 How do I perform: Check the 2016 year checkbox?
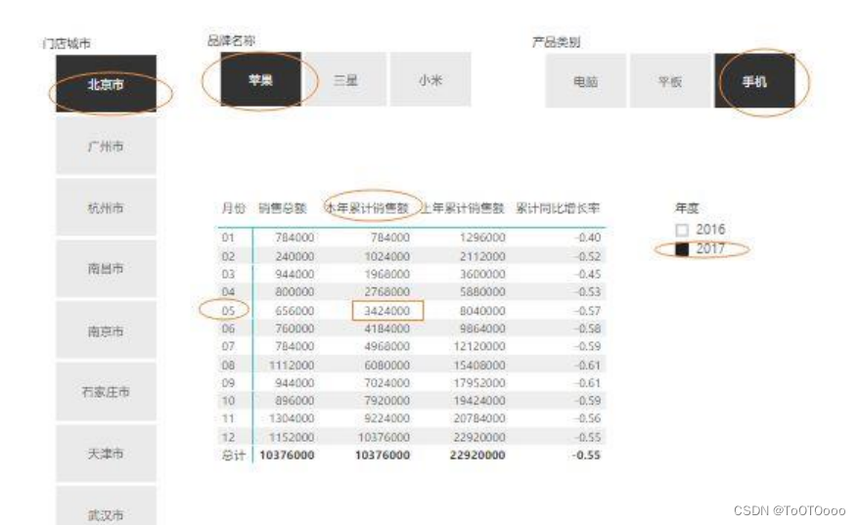click(x=682, y=230)
